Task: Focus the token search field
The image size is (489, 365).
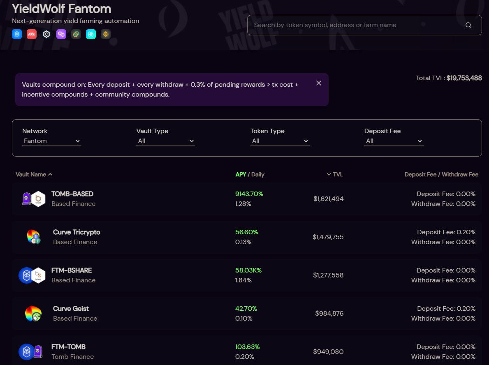Action: [x=364, y=25]
